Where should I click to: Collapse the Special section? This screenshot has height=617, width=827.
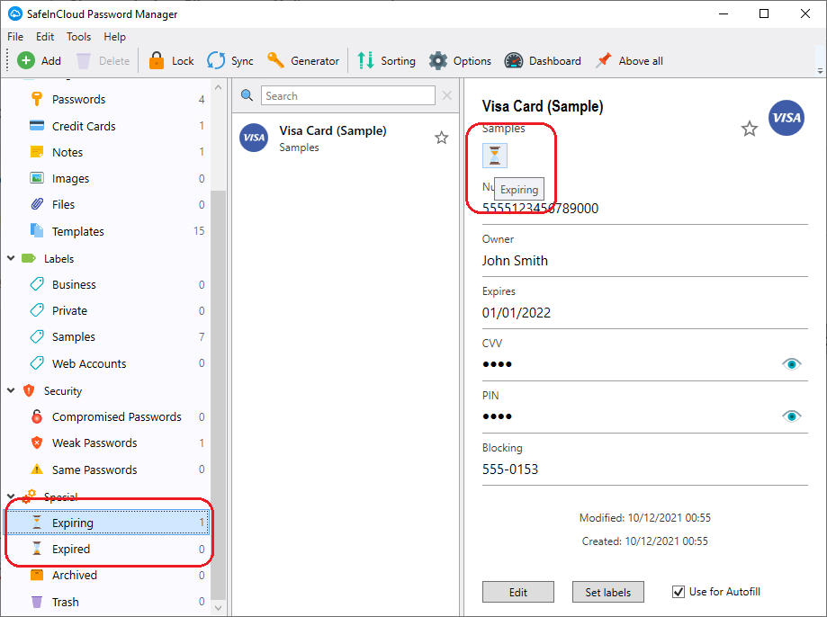coord(11,496)
